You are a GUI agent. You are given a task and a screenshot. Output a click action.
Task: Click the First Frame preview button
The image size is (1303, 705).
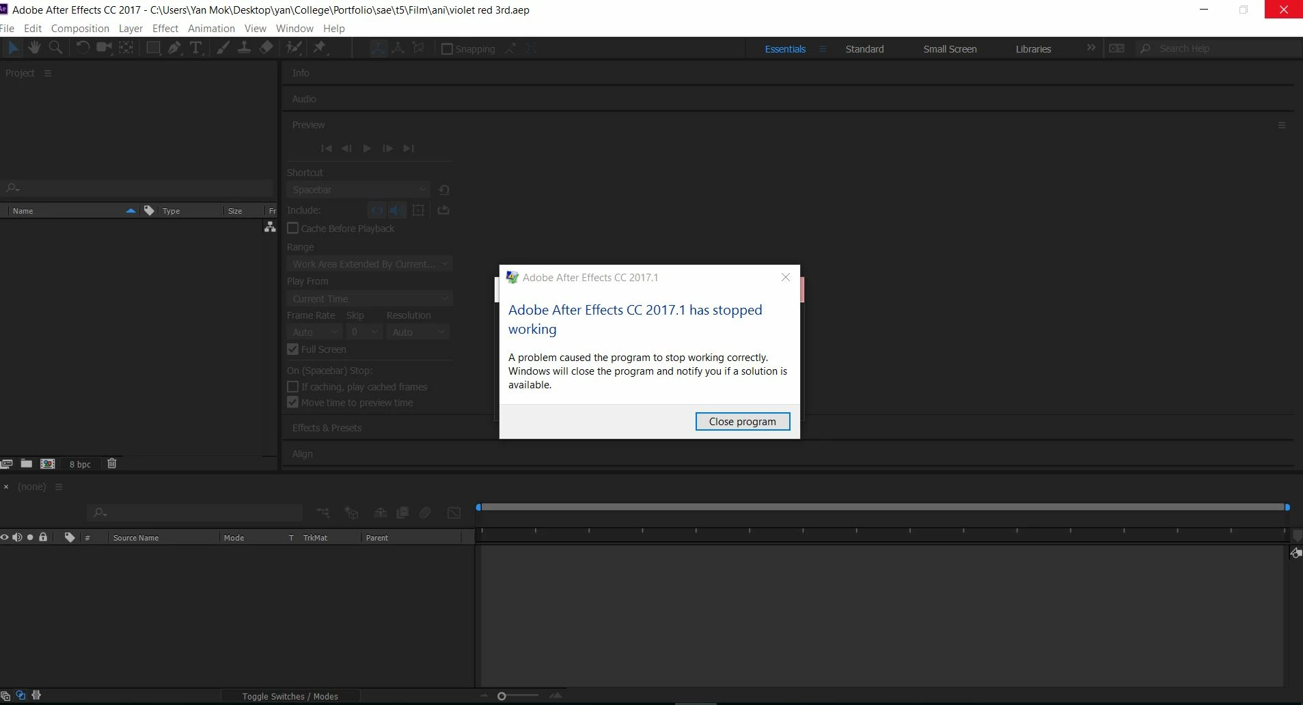tap(327, 148)
